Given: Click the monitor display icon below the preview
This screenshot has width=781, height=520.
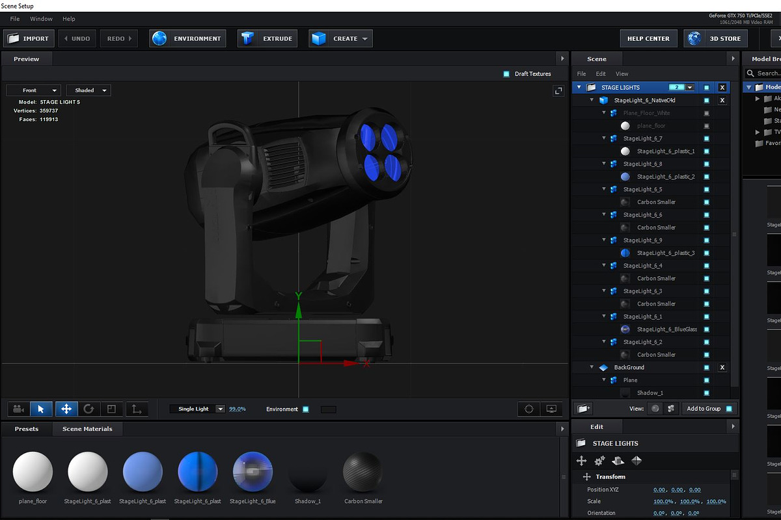Looking at the screenshot, I should tap(551, 409).
